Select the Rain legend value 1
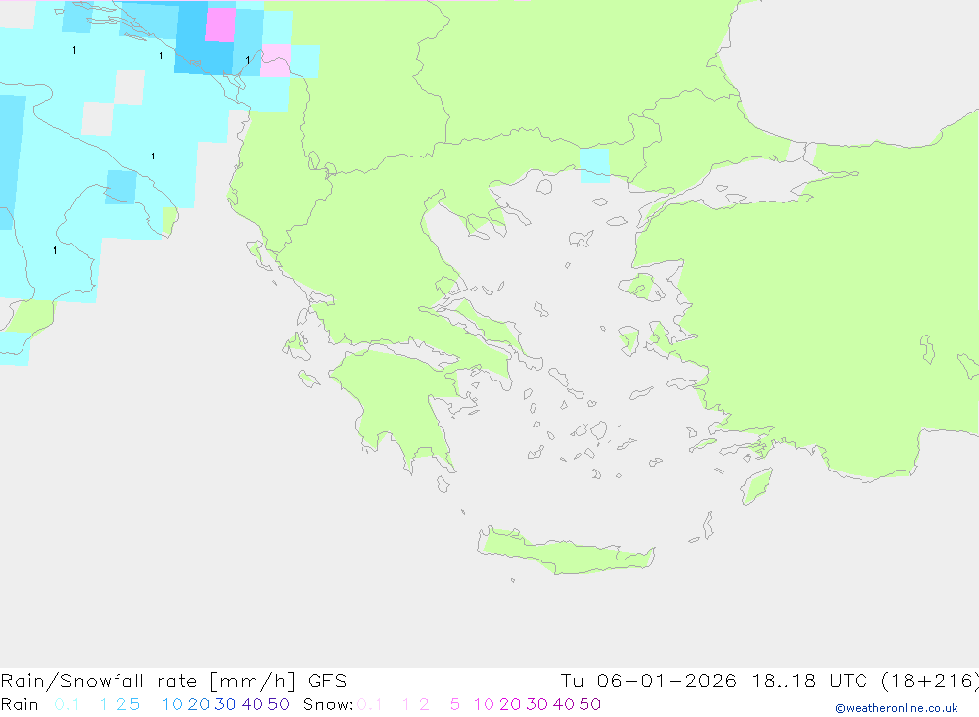 click(x=104, y=704)
